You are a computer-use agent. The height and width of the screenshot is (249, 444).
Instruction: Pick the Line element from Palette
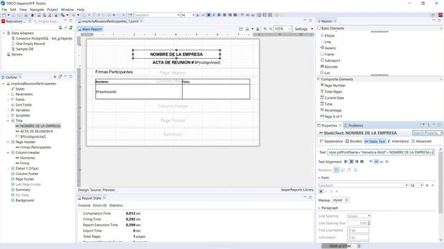tap(325, 41)
